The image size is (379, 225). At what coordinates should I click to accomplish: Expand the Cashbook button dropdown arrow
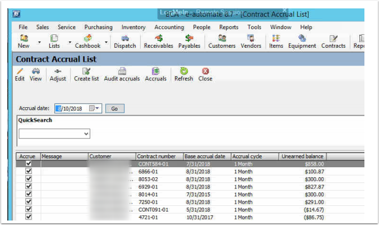click(106, 42)
